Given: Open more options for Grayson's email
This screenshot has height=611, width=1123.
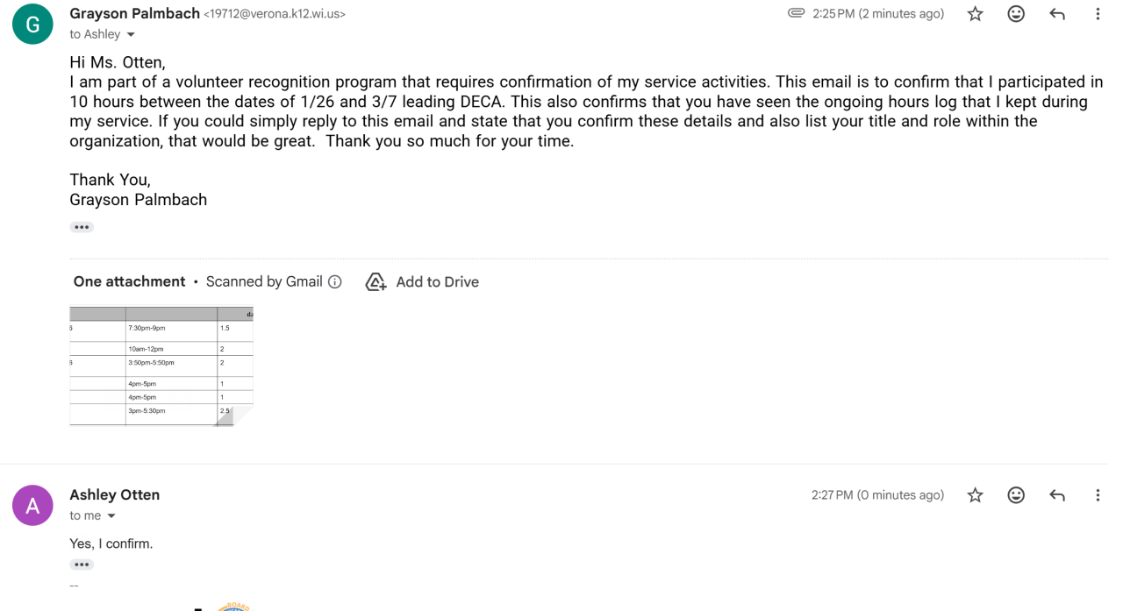Looking at the screenshot, I should coord(1097,14).
